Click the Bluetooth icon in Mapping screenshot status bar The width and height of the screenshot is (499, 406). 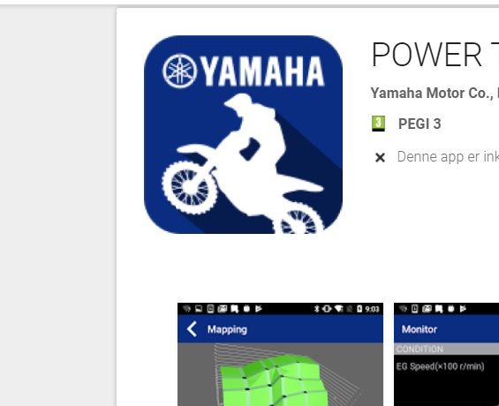pos(316,309)
